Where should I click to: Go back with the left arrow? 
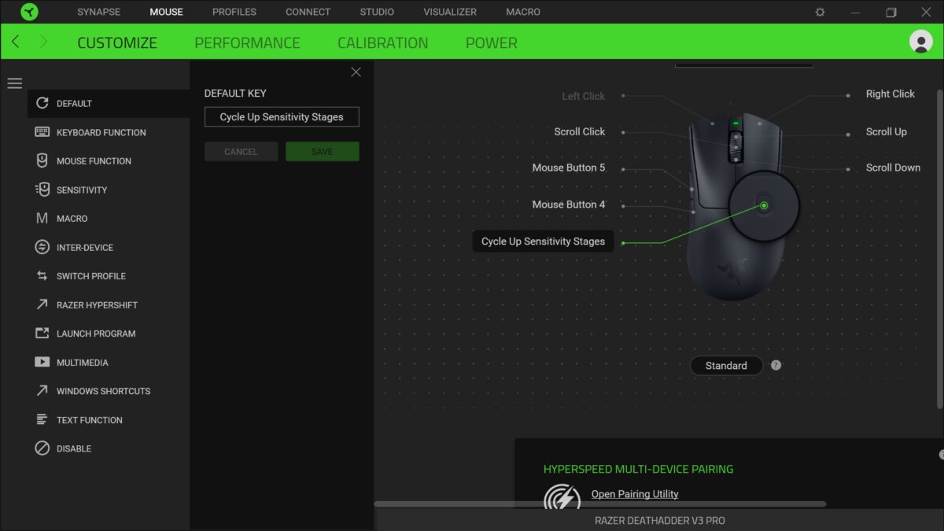pos(16,42)
